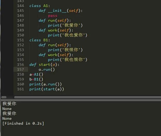Click print('我也恨你') statement

(x=68, y=60)
